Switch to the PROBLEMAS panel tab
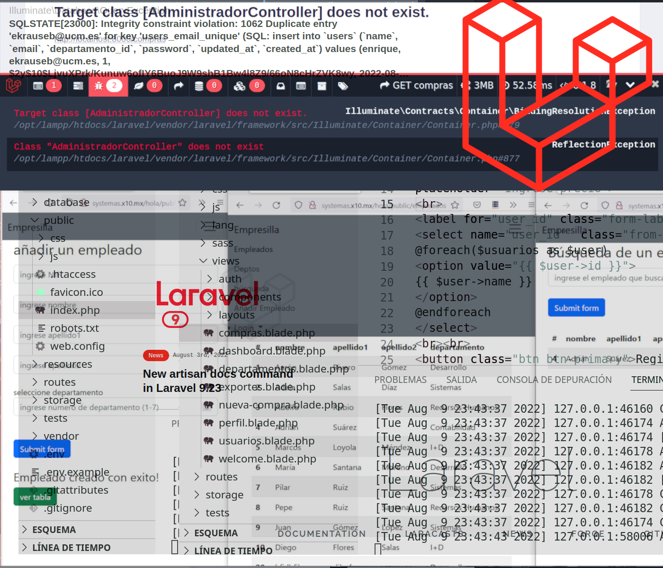Screen dimensions: 663x568 click(x=400, y=380)
